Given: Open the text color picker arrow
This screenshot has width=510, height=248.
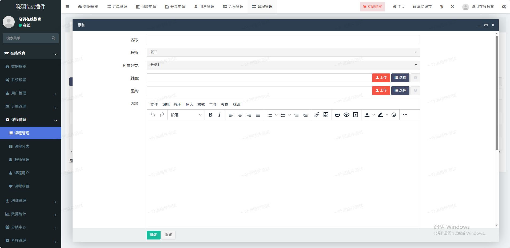Looking at the screenshot, I should tap(373, 115).
